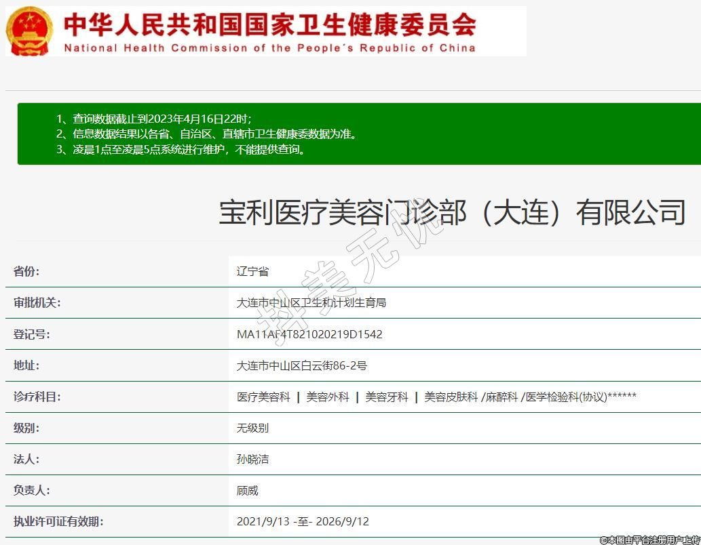Click the license validity dates 2021/9/13 -至- 2026/9/12

pyautogui.click(x=303, y=521)
